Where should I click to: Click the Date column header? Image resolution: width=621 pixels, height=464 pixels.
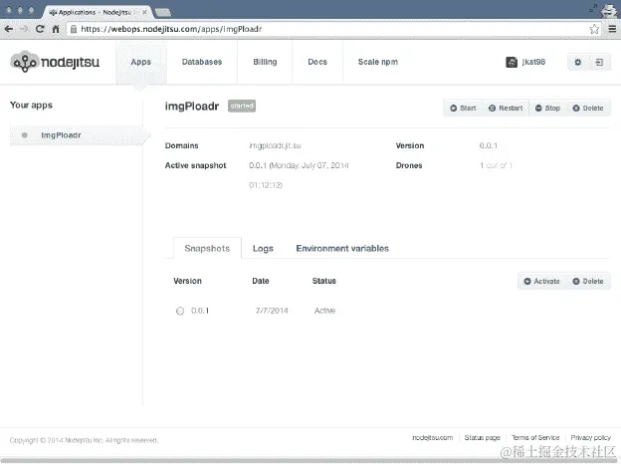click(261, 281)
